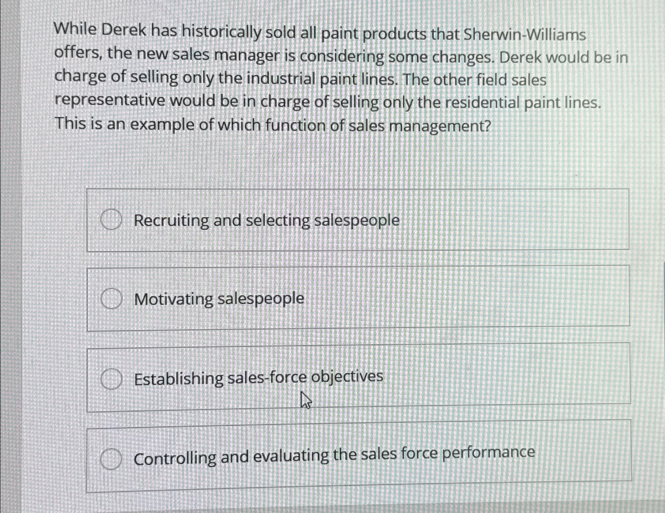Click the "Motivating salespeople" text label
The width and height of the screenshot is (665, 513).
click(x=219, y=300)
